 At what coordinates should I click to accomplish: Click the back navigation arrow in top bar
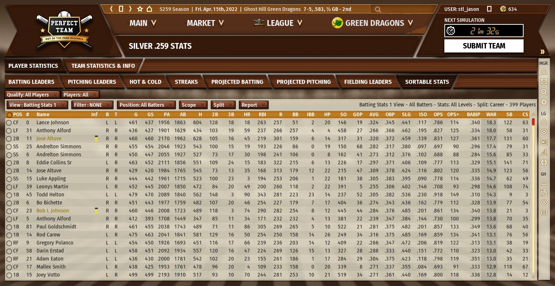tap(111, 9)
